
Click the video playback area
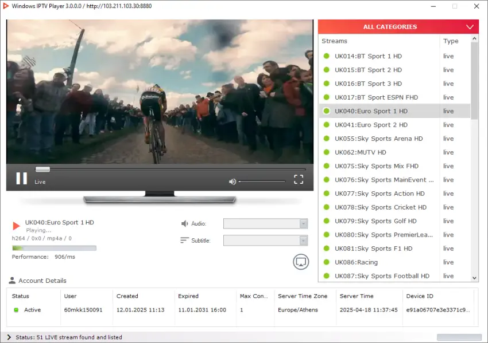pos(160,92)
